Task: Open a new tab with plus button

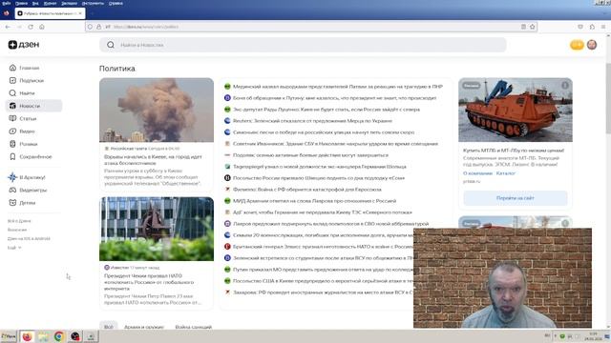Action: (92, 13)
